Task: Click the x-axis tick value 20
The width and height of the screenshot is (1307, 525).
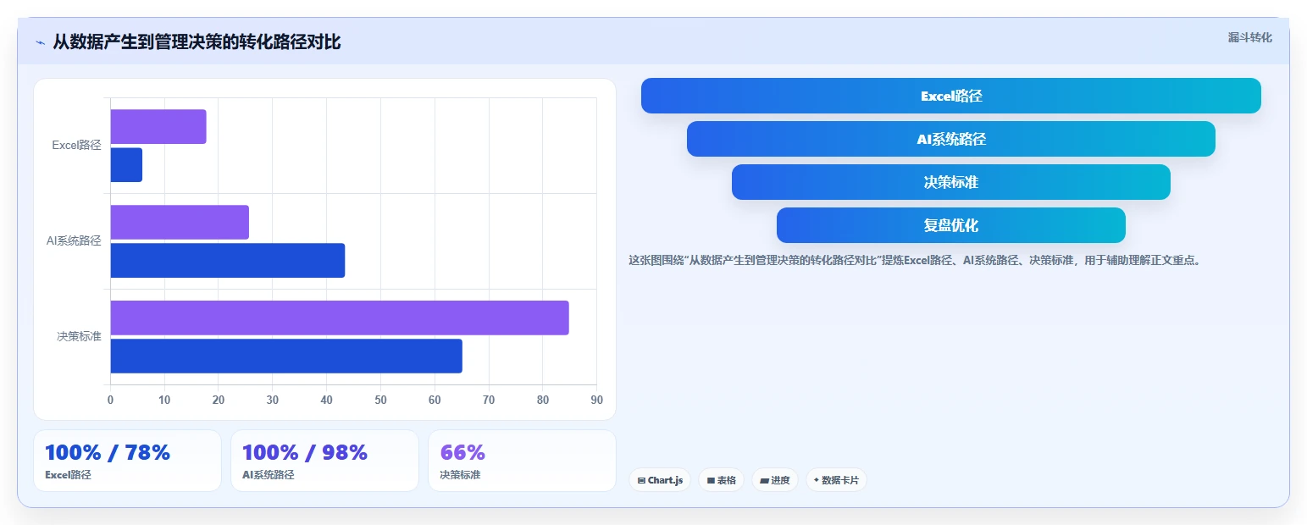Action: pos(219,400)
